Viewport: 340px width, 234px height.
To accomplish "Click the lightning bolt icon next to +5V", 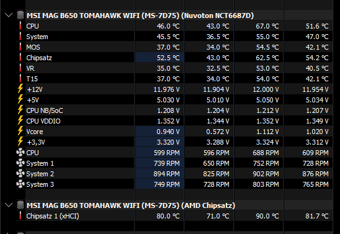I will (20, 99).
